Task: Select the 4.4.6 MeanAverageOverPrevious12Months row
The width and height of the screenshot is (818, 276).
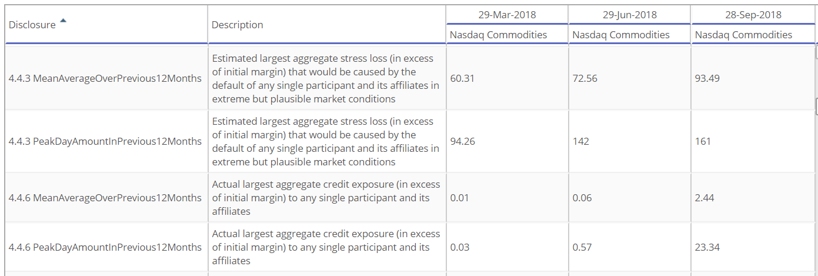Action: [410, 198]
